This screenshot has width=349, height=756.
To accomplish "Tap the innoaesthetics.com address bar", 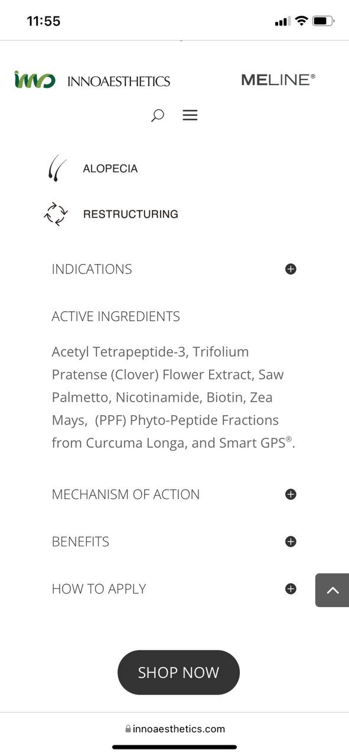I will point(175,729).
